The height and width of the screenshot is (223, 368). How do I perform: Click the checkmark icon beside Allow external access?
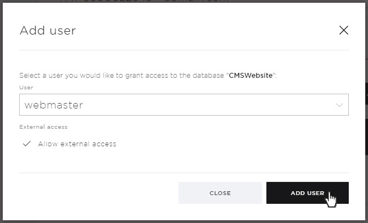coord(27,144)
